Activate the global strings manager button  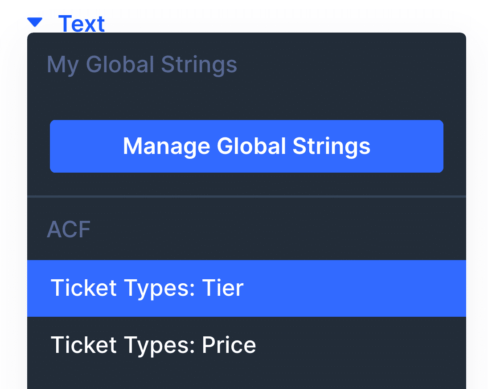click(x=246, y=146)
